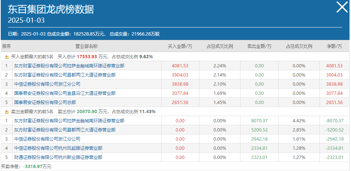Open 中信证券浙江分公司 link in sell list
The width and height of the screenshot is (351, 171).
click(x=47, y=139)
